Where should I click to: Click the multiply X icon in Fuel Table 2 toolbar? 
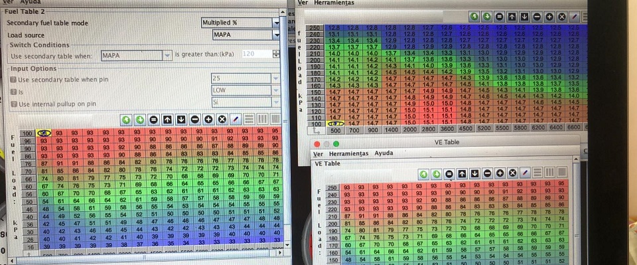tap(222, 120)
